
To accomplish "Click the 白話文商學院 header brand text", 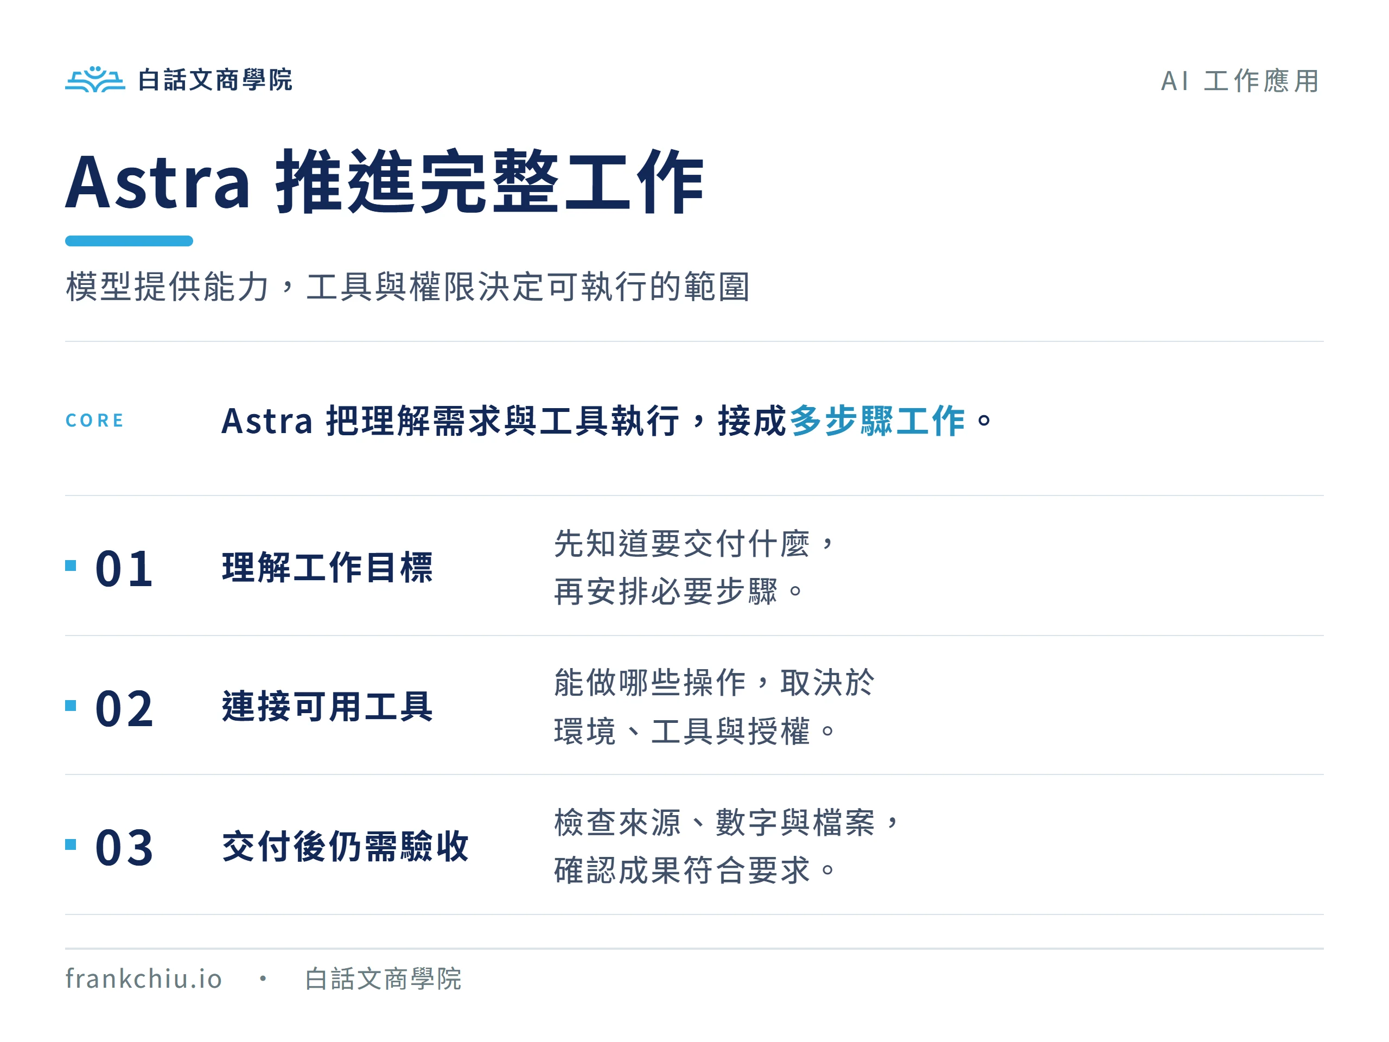I will (215, 80).
